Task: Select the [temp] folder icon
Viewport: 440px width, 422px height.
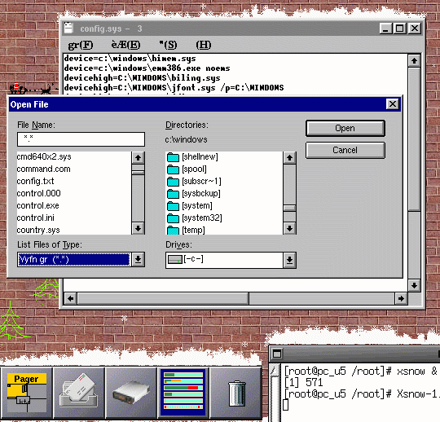Action: click(x=173, y=231)
